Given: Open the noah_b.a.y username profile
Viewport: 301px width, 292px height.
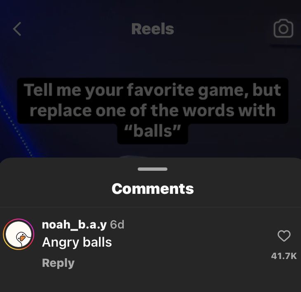Looking at the screenshot, I should (74, 224).
